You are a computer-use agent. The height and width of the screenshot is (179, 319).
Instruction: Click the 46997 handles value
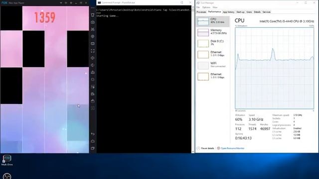pyautogui.click(x=265, y=129)
